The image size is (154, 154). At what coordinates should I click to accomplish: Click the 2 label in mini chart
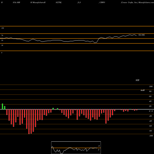point(99,150)
